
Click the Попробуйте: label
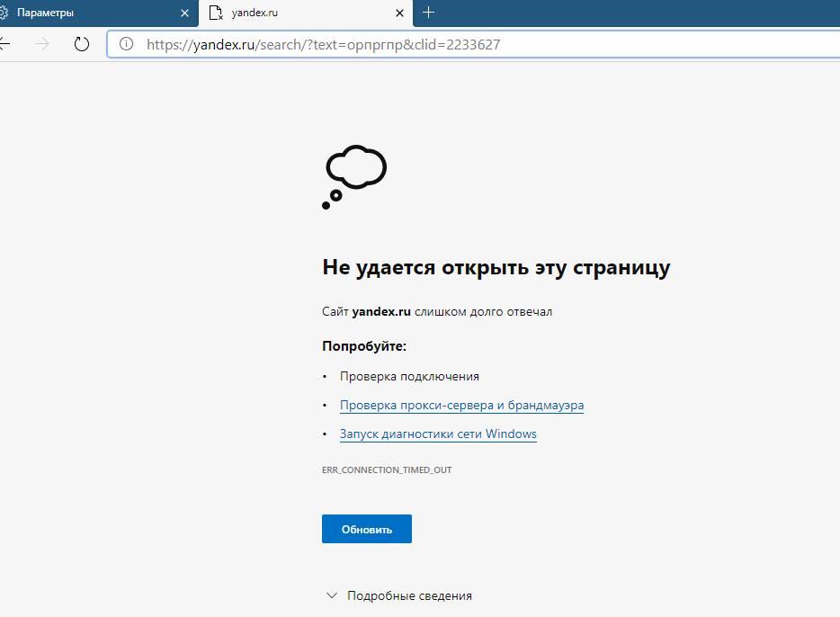[x=364, y=346]
